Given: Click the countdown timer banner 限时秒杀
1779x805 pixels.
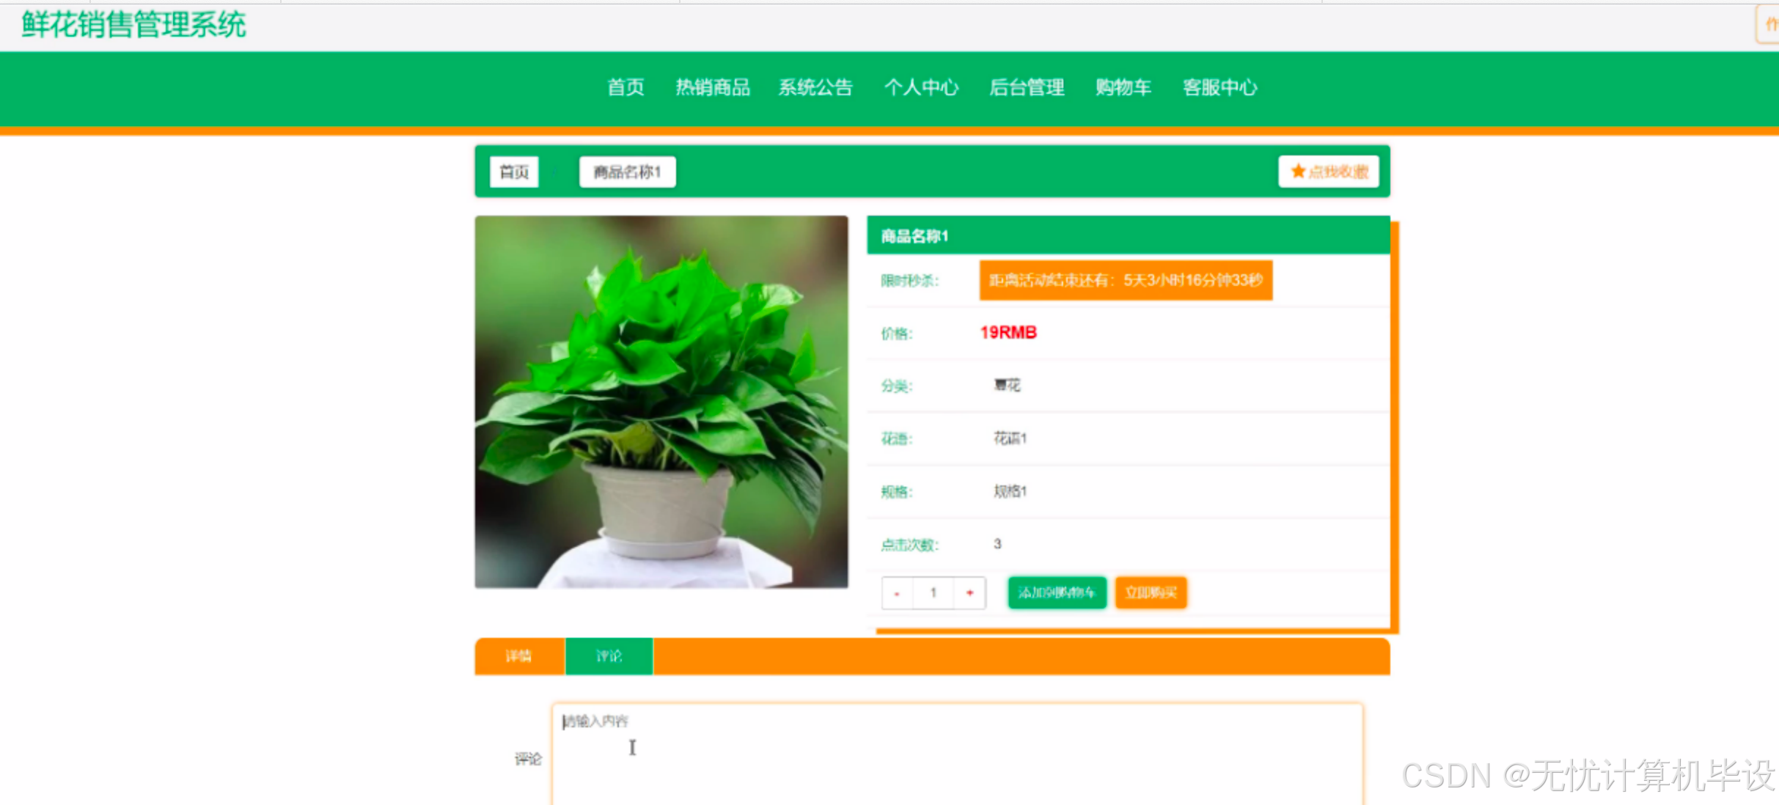Looking at the screenshot, I should [x=1125, y=279].
